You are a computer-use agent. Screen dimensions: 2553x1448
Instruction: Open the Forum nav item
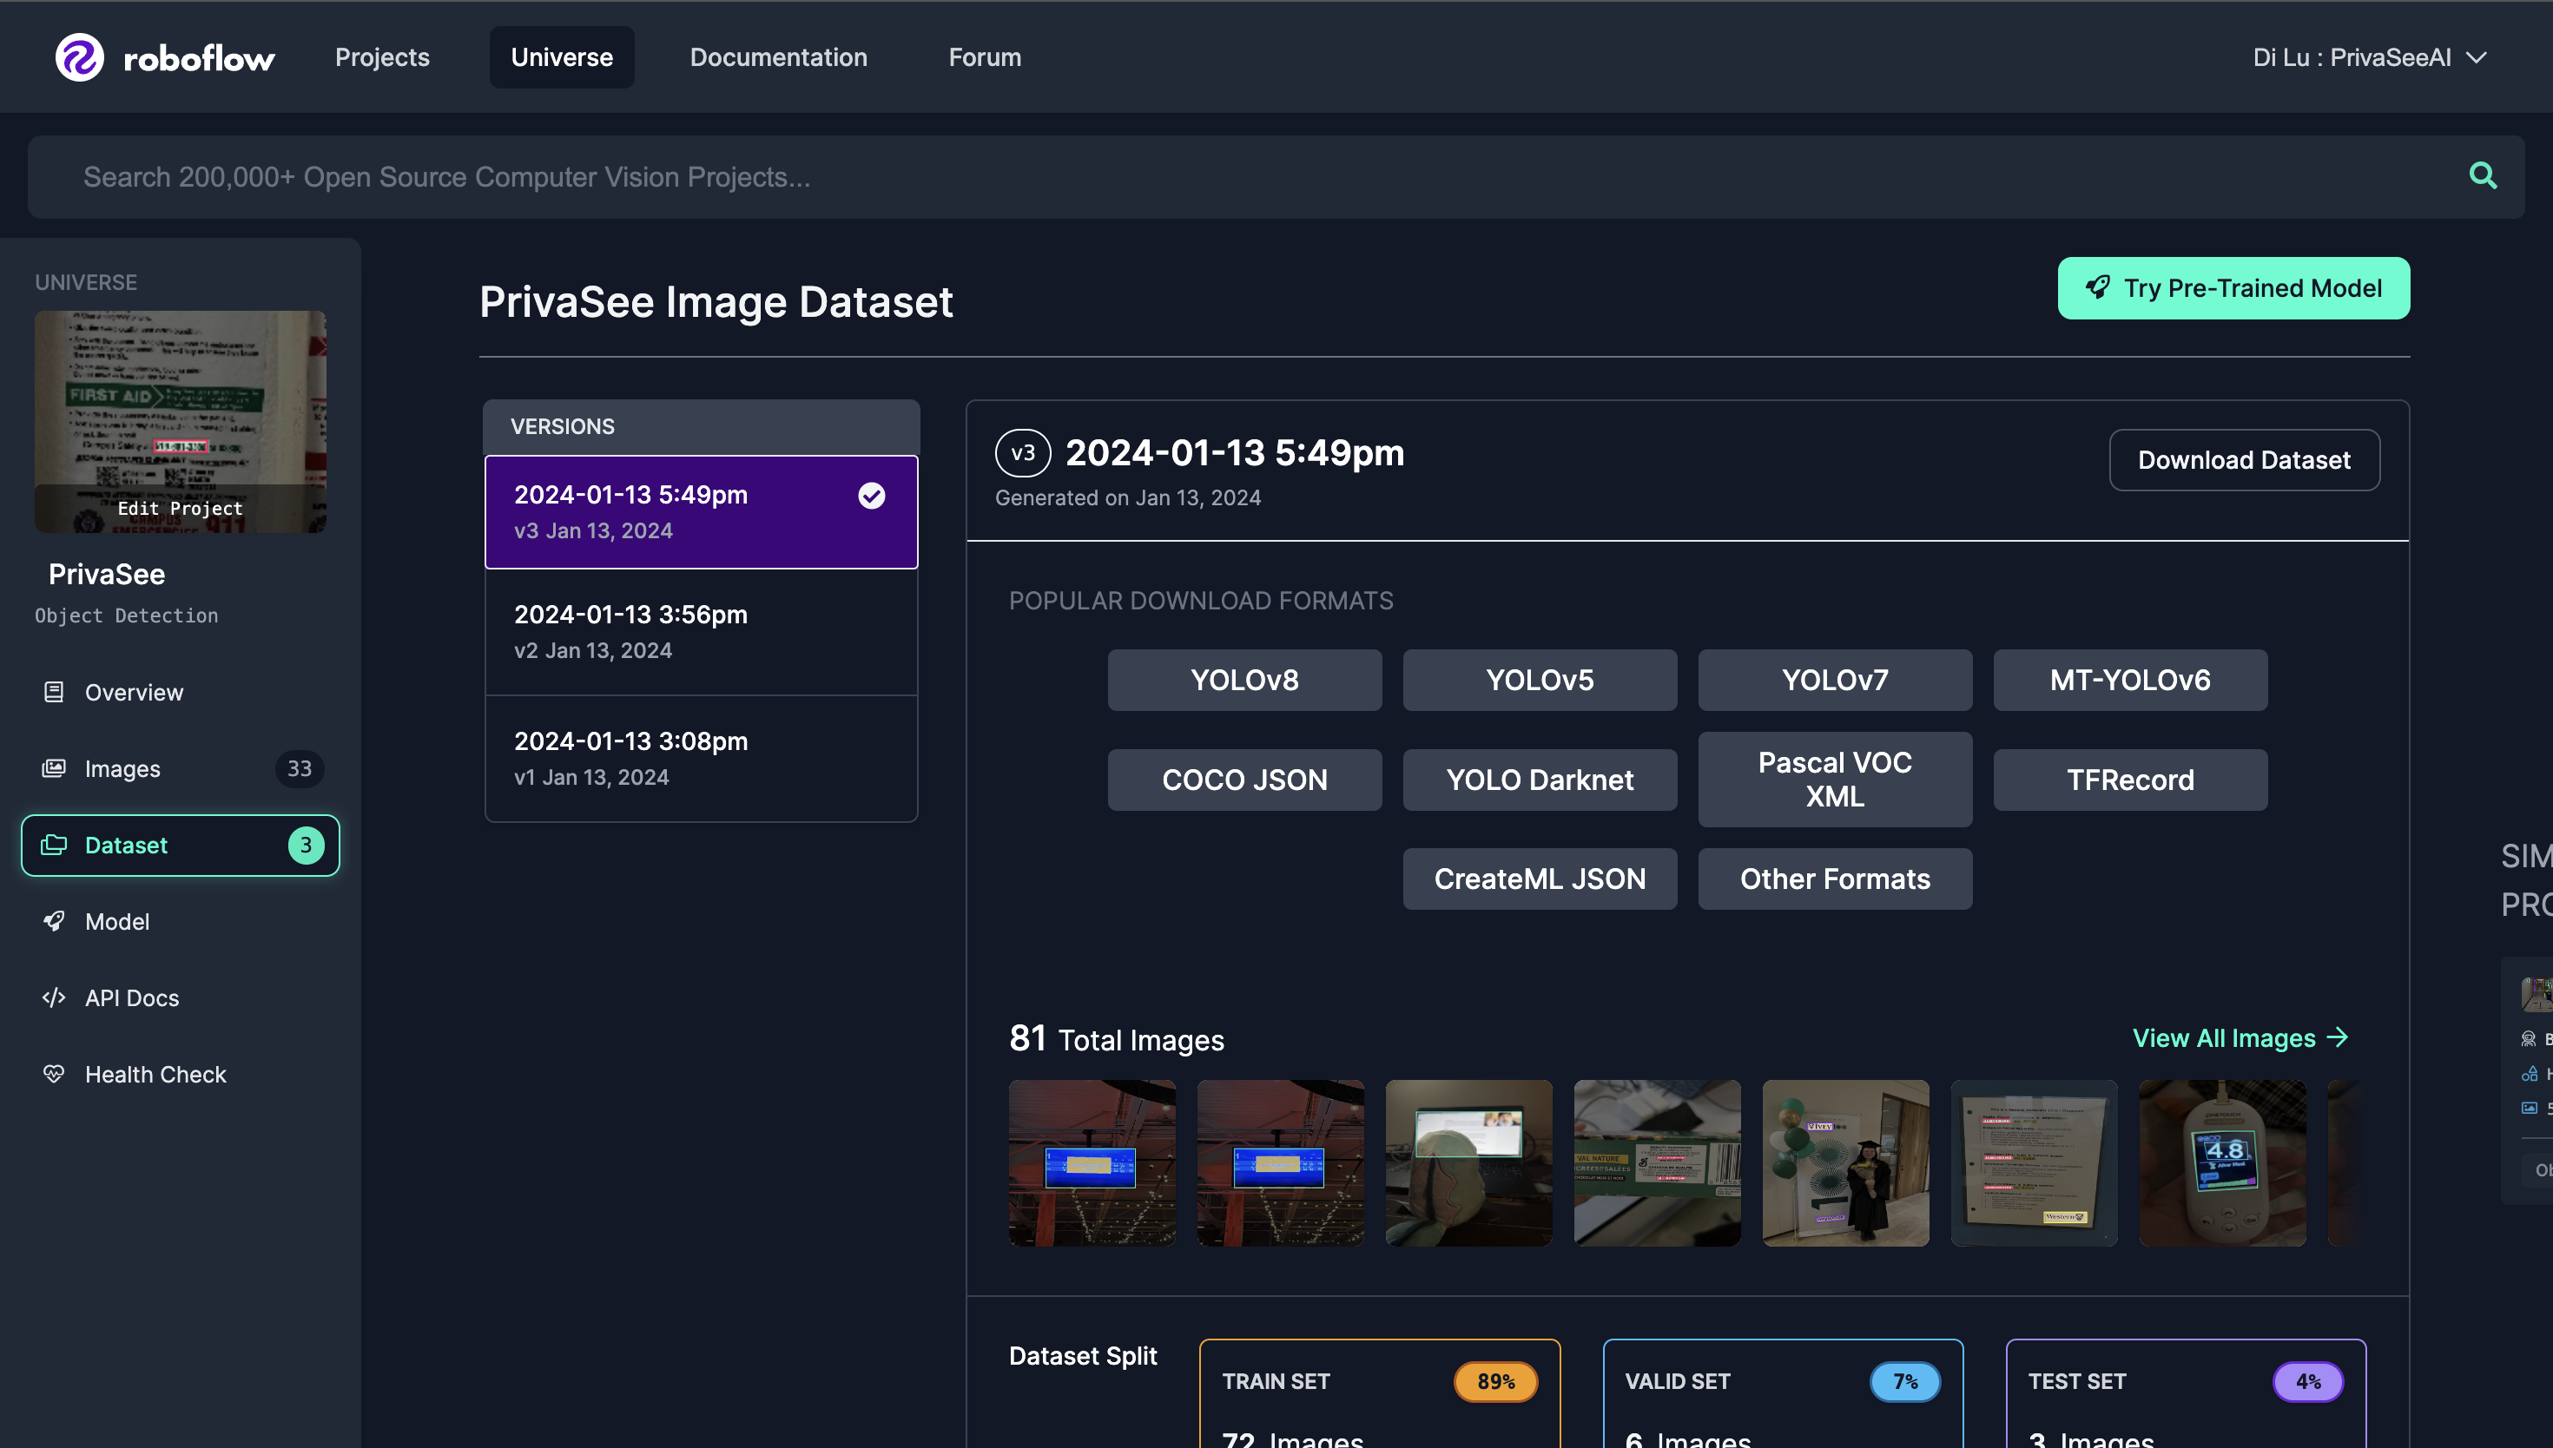[x=985, y=57]
